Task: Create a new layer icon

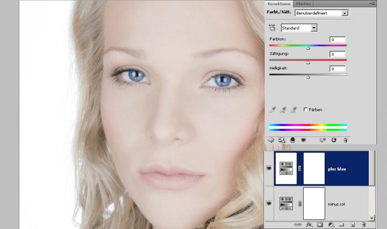Action: [x=353, y=224]
